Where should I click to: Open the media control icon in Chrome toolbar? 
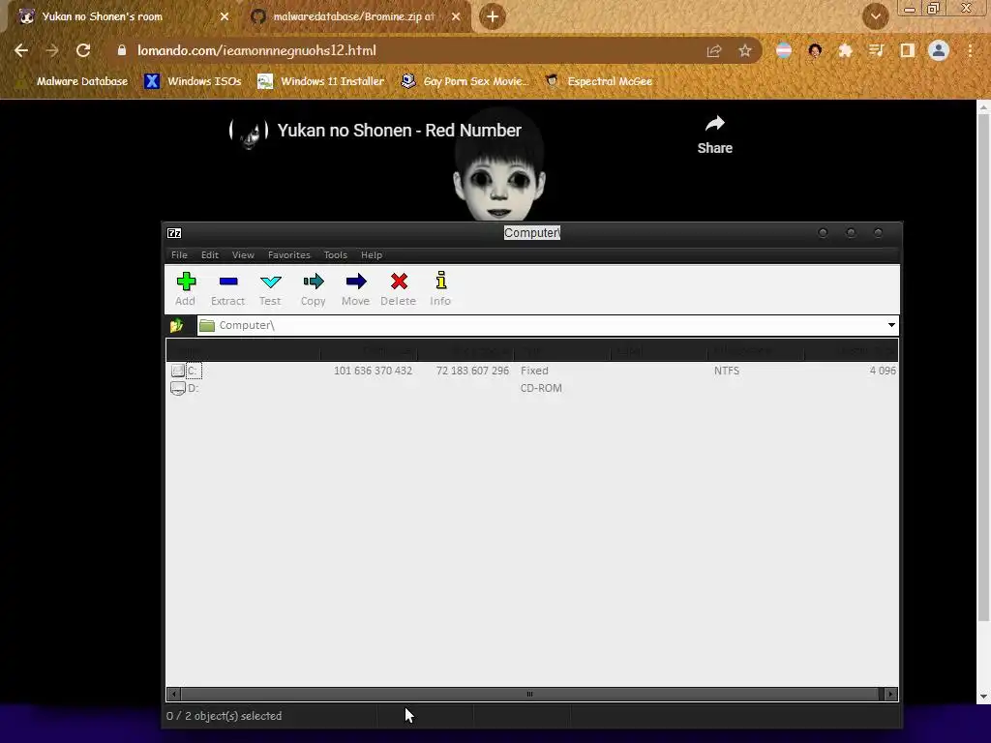pyautogui.click(x=876, y=50)
